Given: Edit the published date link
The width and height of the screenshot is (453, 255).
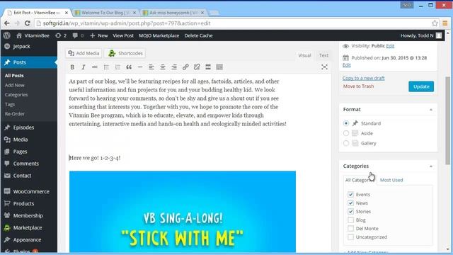Looking at the screenshot, I should pyautogui.click(x=346, y=65).
